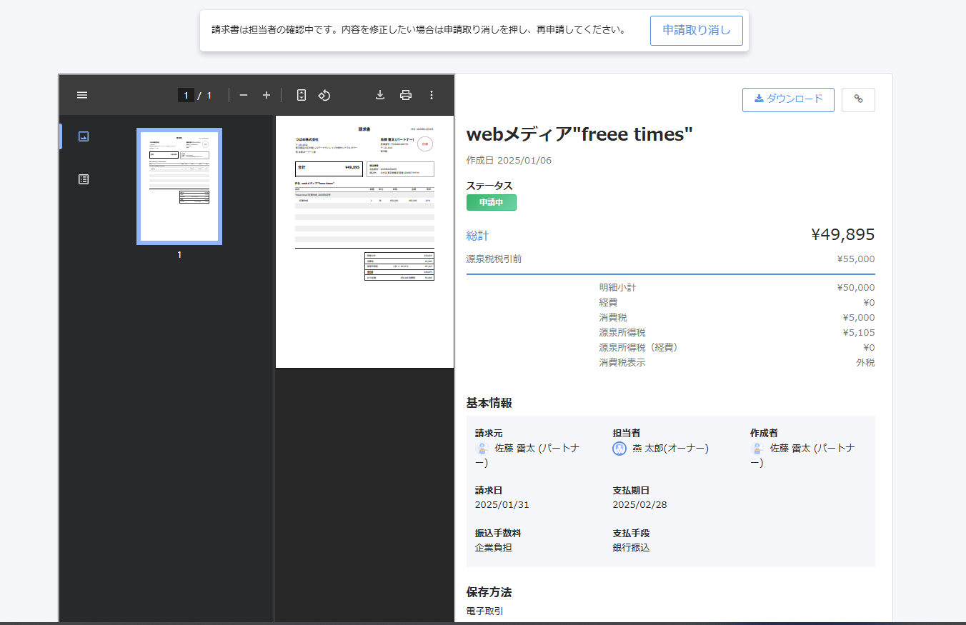This screenshot has height=625, width=966.
Task: Rotate the PDF counterclockwise
Action: [324, 95]
